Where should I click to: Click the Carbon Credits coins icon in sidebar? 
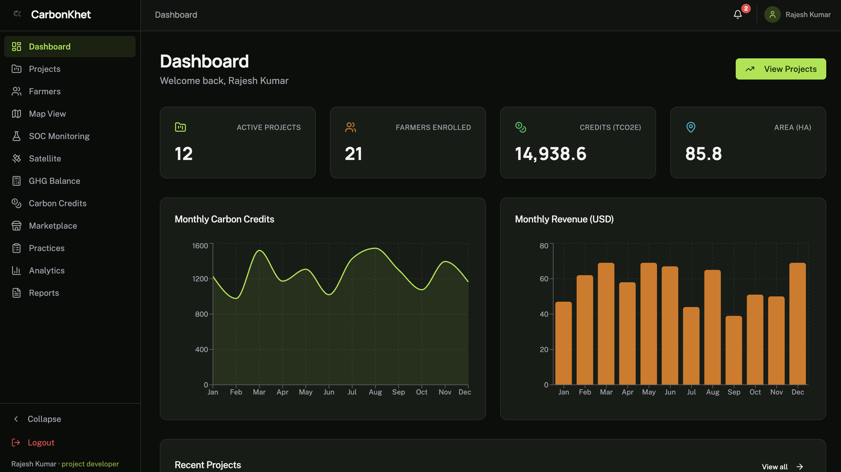[x=16, y=203]
